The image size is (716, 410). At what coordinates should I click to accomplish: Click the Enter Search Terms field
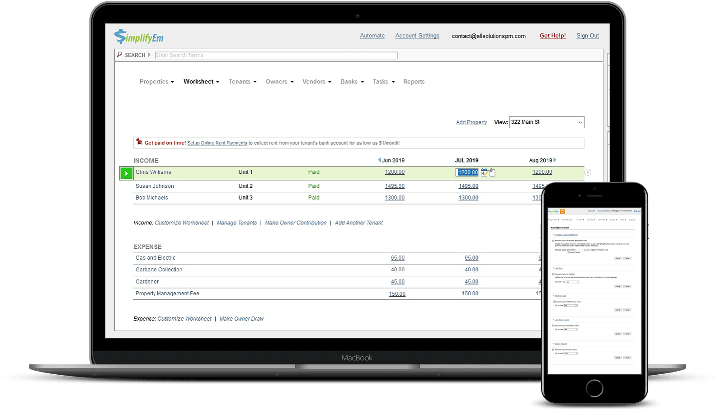pos(276,56)
